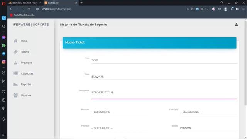
Task: Click the Opera logo menu icon
Action: 3,3
